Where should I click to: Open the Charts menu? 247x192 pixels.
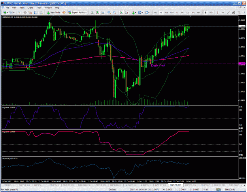tap(30, 8)
